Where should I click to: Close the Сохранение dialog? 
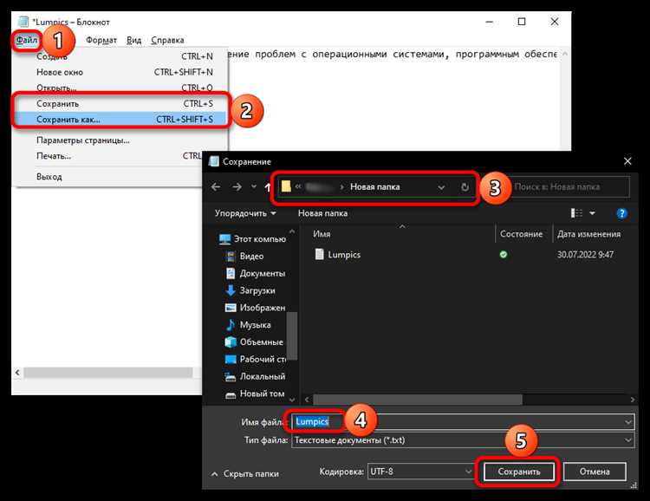pos(627,161)
